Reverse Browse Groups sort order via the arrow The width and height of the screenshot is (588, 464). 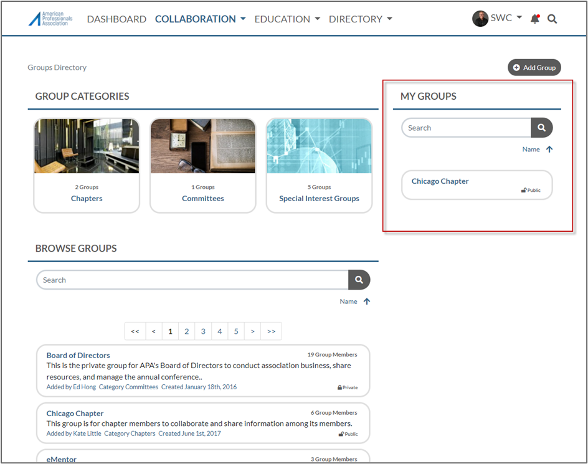(x=367, y=301)
